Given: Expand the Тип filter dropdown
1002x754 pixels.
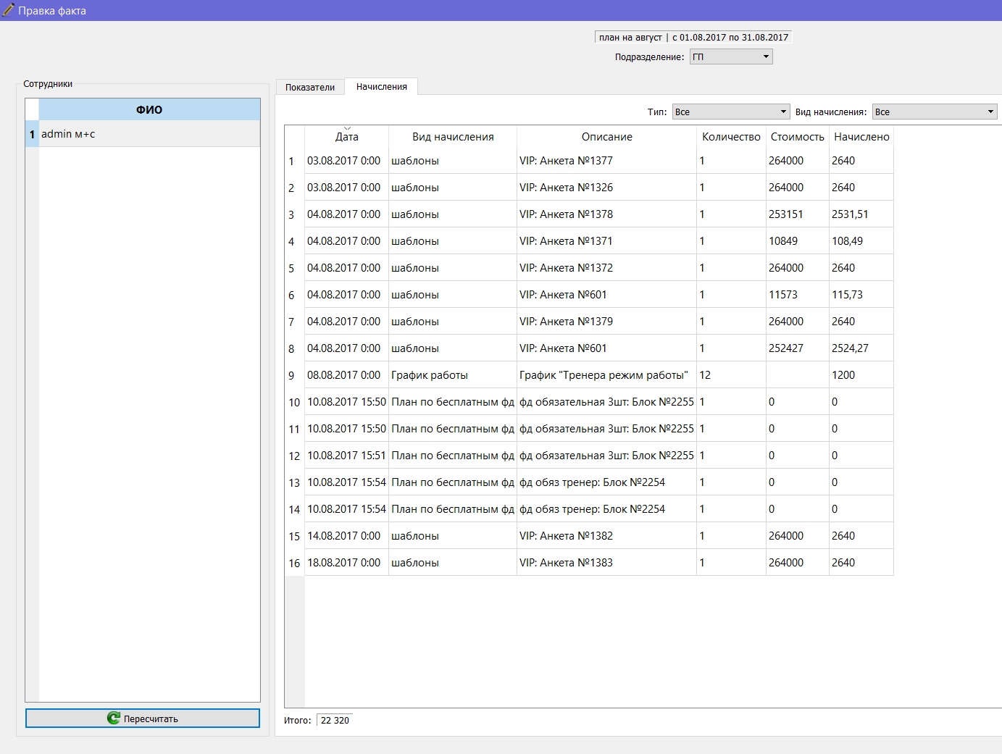Looking at the screenshot, I should coord(730,112).
